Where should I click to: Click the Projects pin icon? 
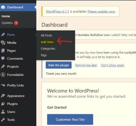(x=3, y=67)
